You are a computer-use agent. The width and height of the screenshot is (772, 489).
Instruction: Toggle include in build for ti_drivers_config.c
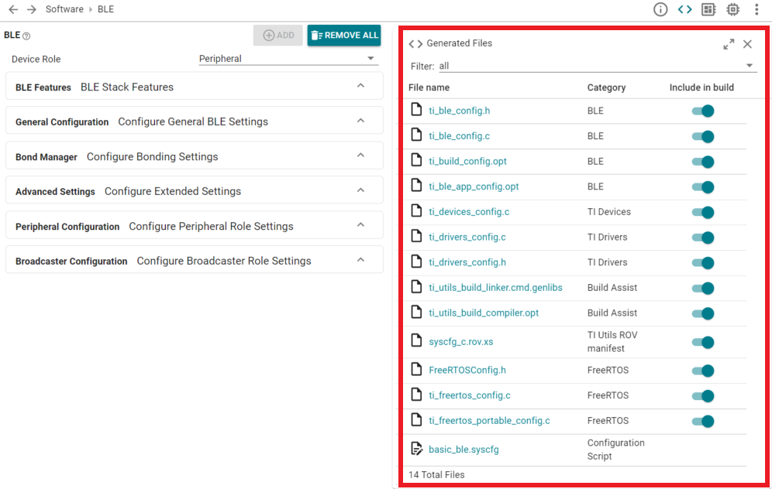pos(703,238)
